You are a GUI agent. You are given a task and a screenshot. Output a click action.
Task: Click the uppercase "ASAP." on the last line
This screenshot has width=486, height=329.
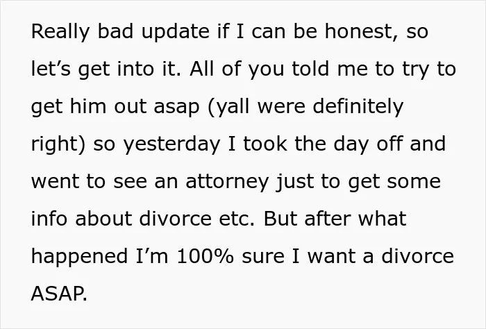[59, 294]
